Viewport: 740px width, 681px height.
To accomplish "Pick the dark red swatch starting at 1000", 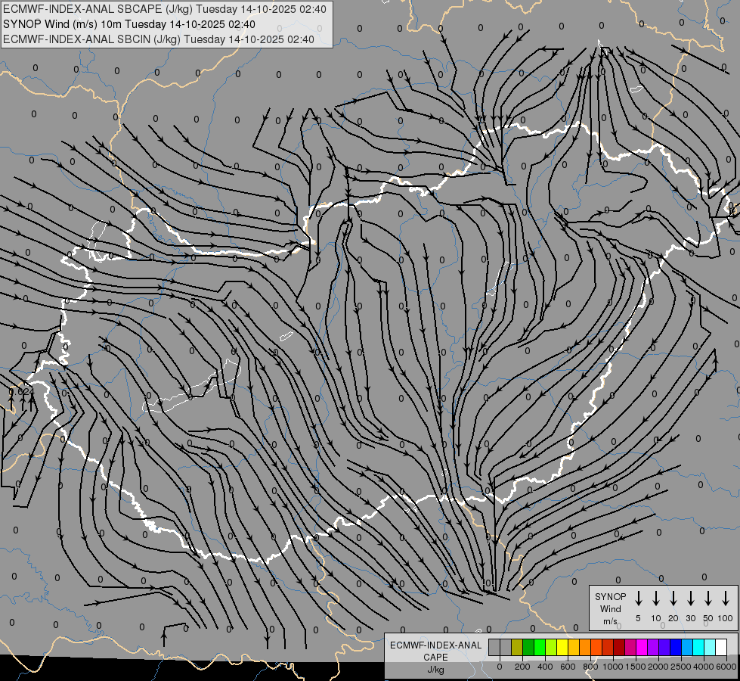I will click(x=619, y=647).
